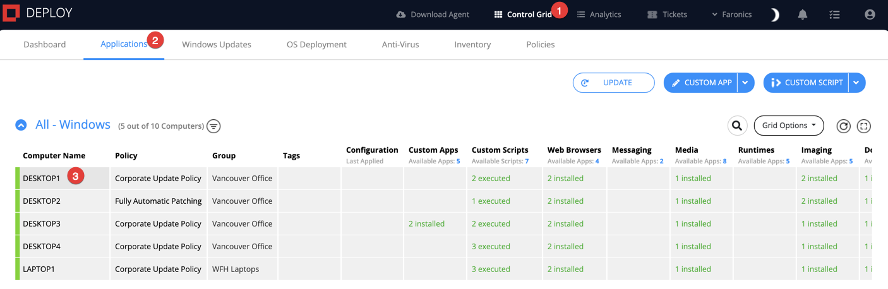Click DESKTOP4's Vancouver Office group cell
The image size is (888, 289).
[x=243, y=247]
